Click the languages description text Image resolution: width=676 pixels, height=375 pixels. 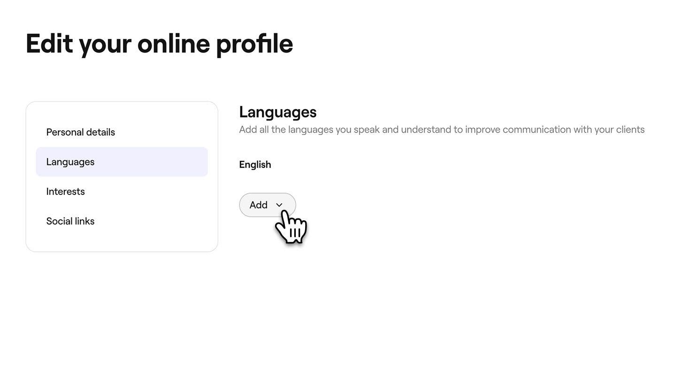tap(441, 129)
